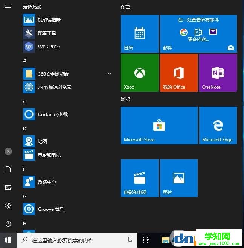Screen dimensions: 244x248
Task: Open 地图 Maps app icon
Action: [x=29, y=141]
